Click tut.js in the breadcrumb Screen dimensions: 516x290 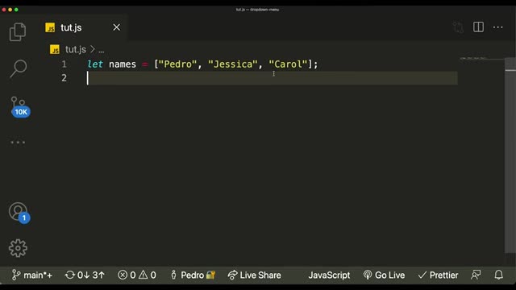pos(75,49)
